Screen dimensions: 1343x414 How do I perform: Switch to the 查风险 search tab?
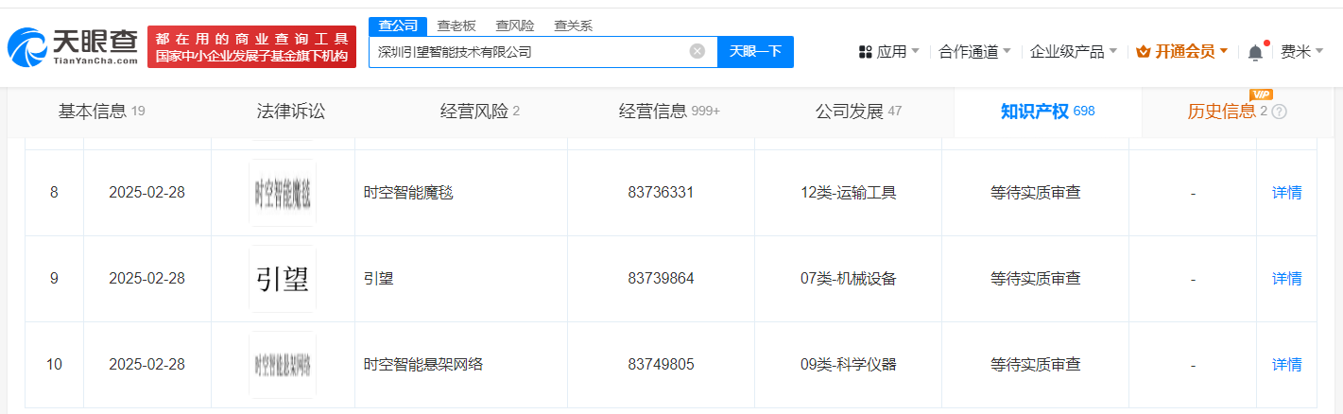tap(514, 26)
